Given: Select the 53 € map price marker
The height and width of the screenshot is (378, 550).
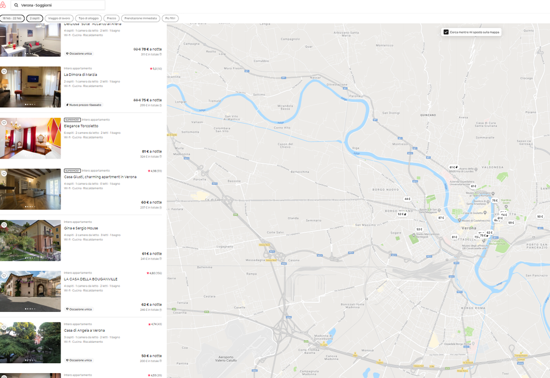Looking at the screenshot, I should coord(420,229).
